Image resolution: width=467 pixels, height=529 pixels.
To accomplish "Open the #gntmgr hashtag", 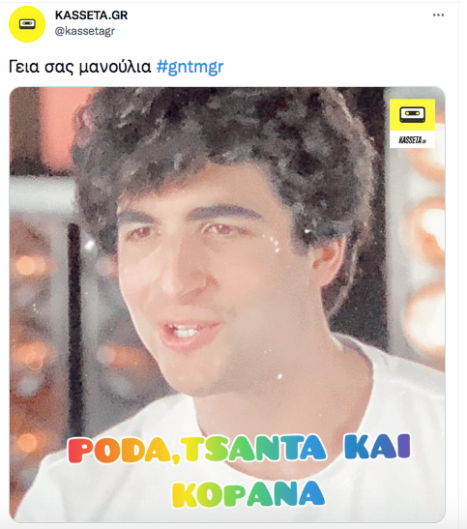I will (190, 67).
